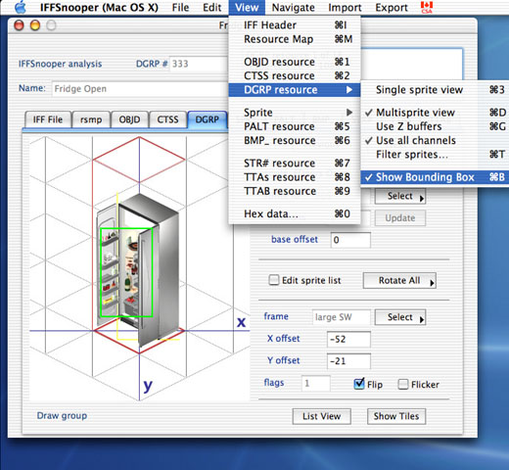Open the Import menu
This screenshot has height=470, width=509.
click(345, 7)
